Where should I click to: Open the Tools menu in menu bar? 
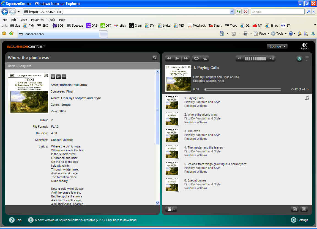tap(51, 20)
